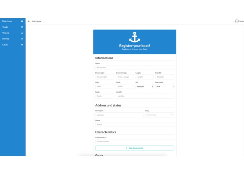The width and height of the screenshot is (244, 174).
Task: Click the large anchor logo
Action: [134, 37]
